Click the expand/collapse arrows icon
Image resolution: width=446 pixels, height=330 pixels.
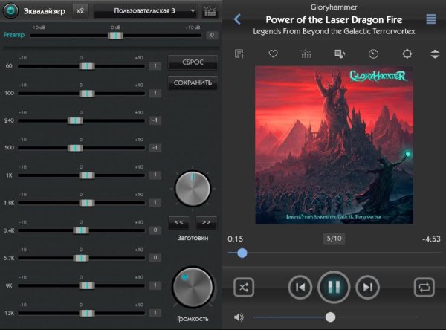pyautogui.click(x=435, y=54)
